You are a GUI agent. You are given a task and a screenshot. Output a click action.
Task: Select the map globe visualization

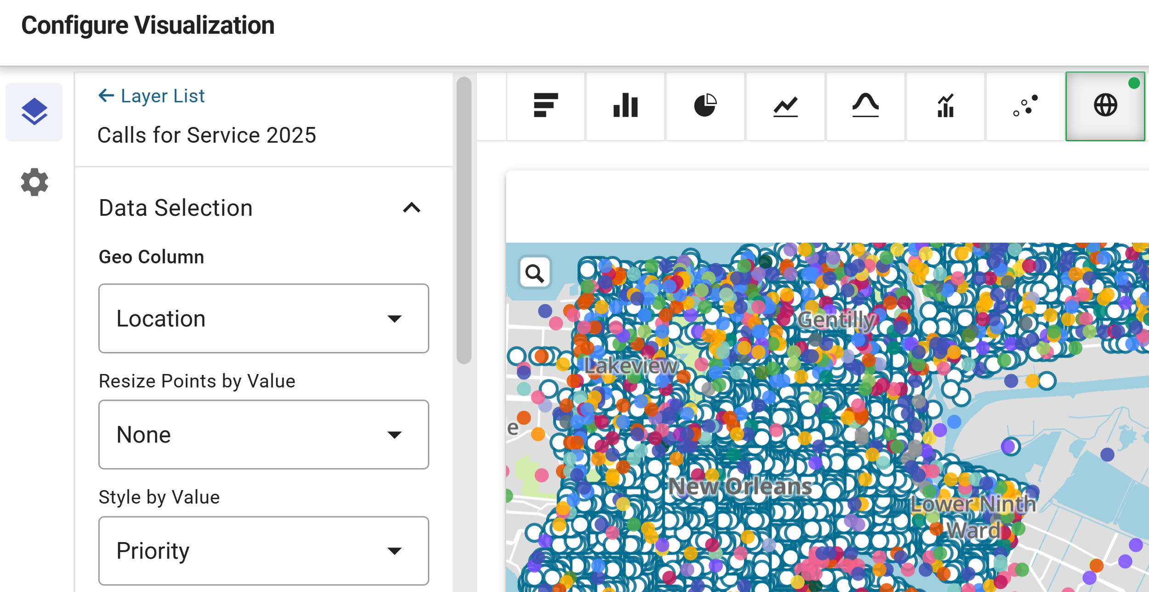pyautogui.click(x=1105, y=106)
